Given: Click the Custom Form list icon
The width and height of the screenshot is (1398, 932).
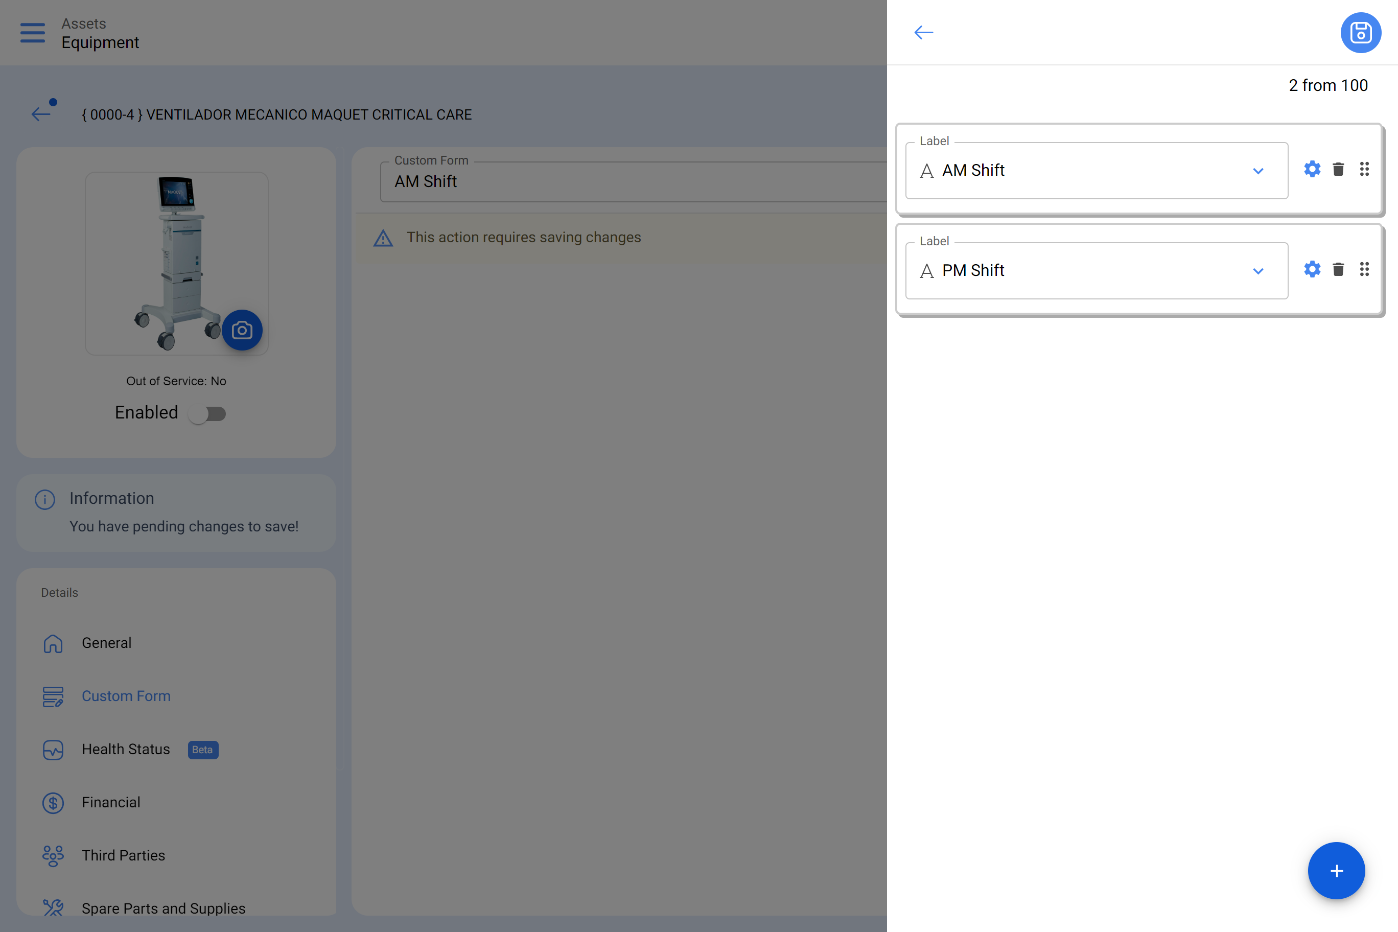Looking at the screenshot, I should [53, 696].
